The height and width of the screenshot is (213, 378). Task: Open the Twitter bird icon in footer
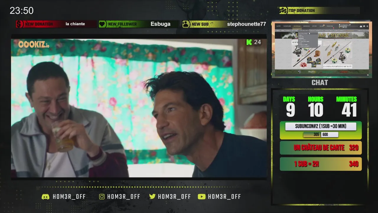pos(152,196)
